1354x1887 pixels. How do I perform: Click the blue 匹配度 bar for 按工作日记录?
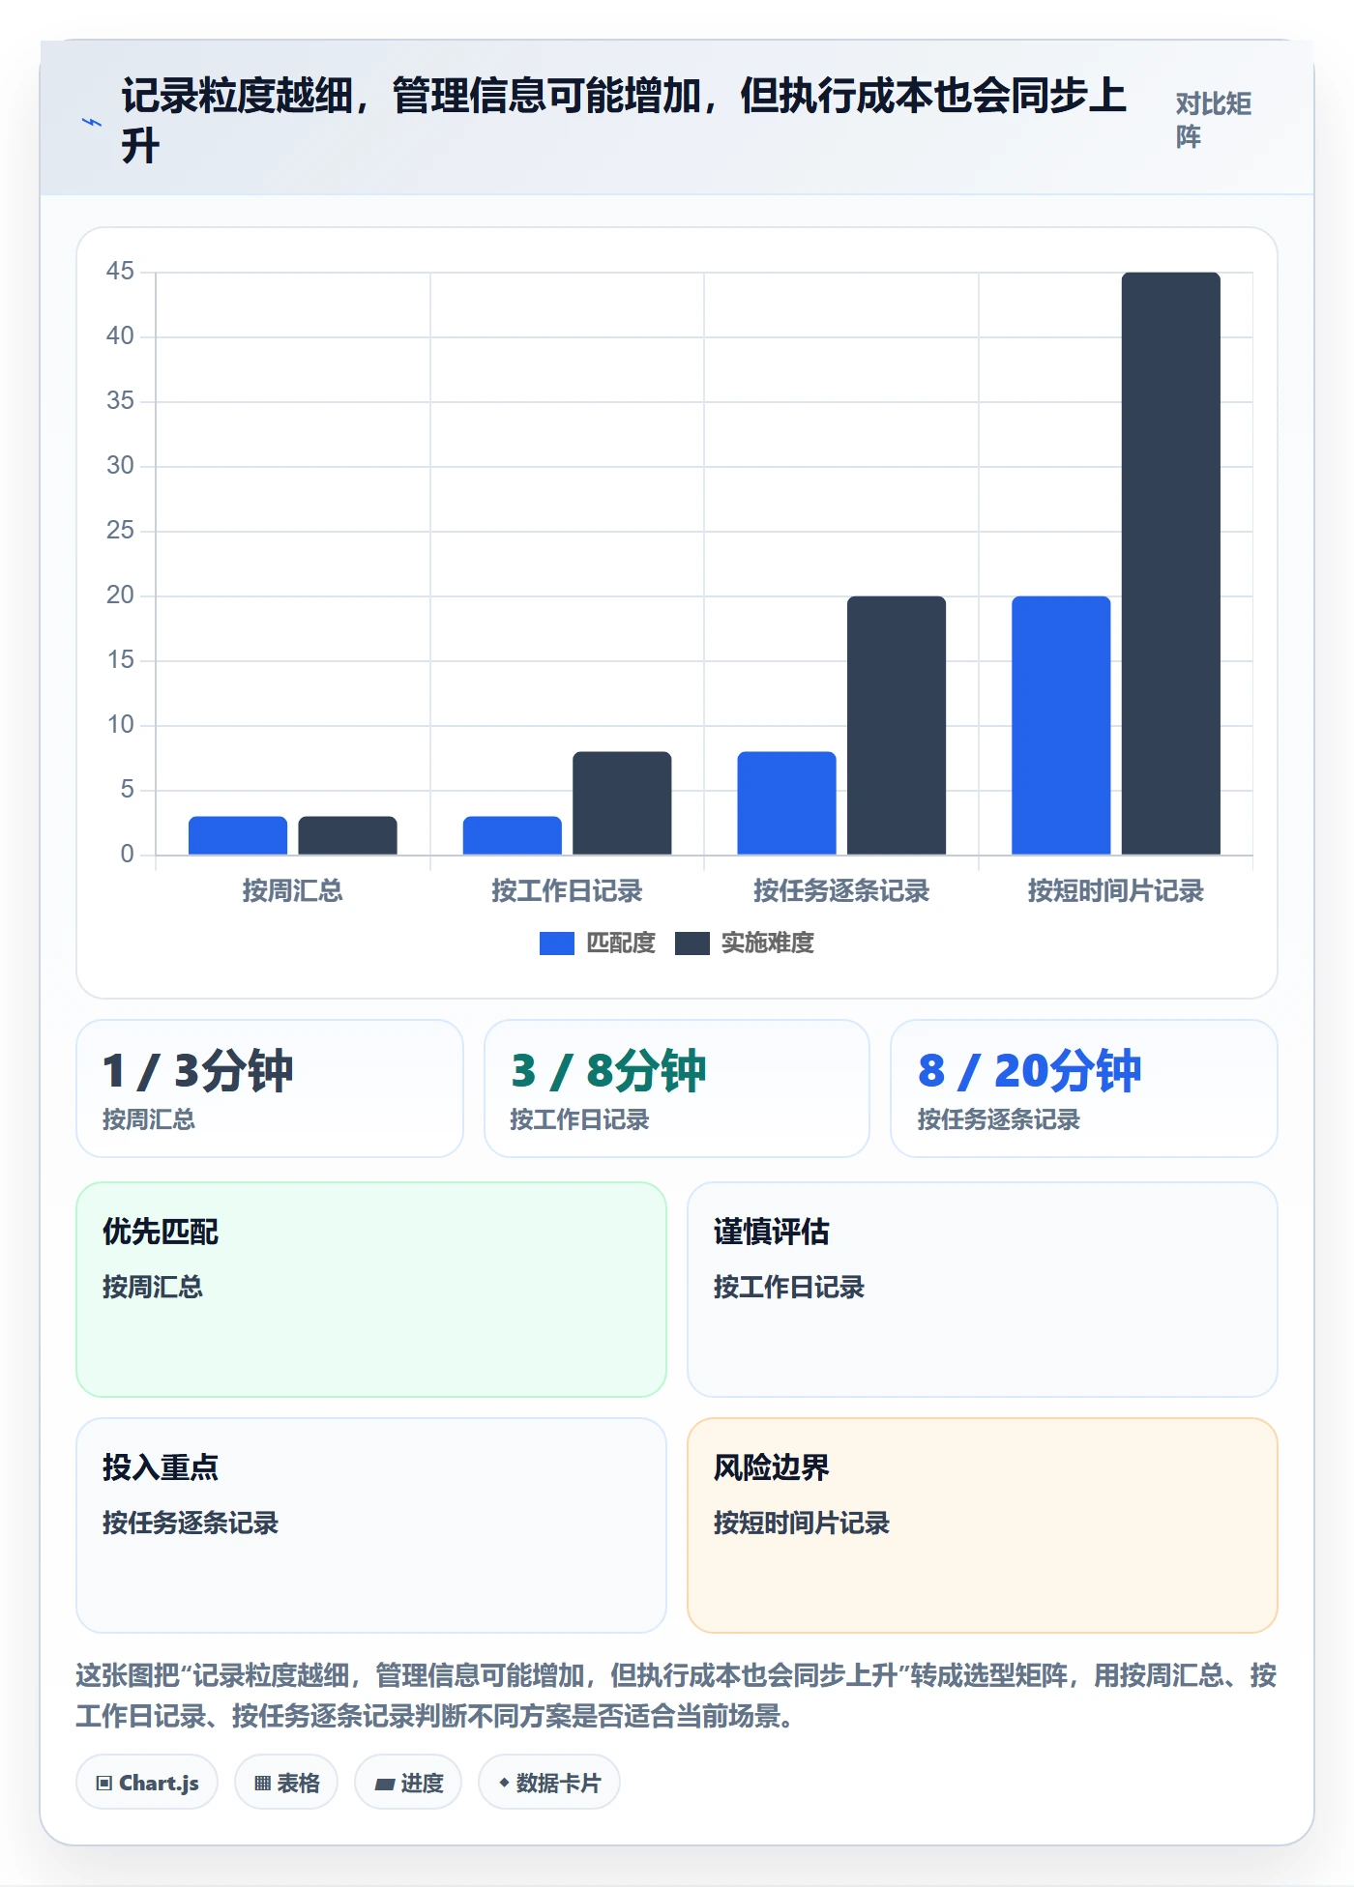pyautogui.click(x=512, y=835)
